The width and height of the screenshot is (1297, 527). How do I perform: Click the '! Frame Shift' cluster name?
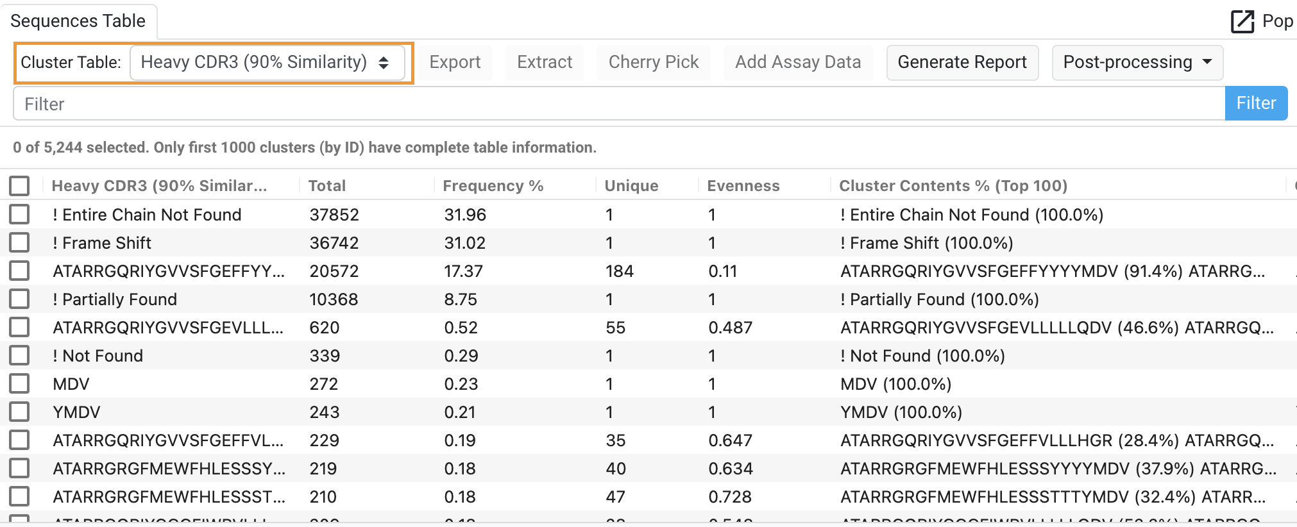(102, 243)
